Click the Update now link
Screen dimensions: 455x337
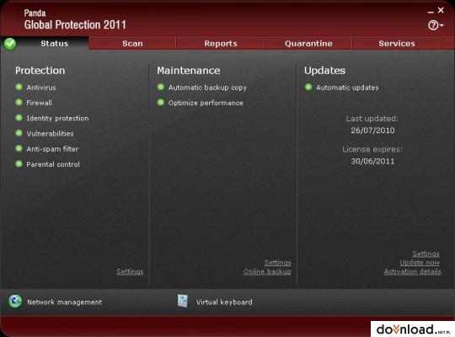[420, 263]
